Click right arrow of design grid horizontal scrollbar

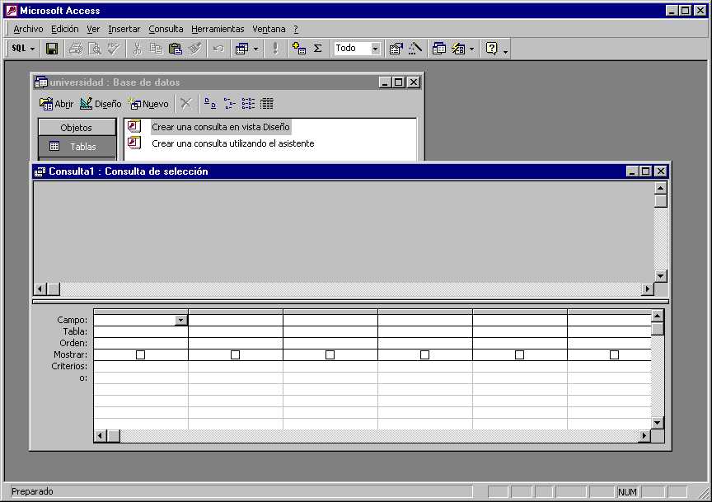[644, 436]
